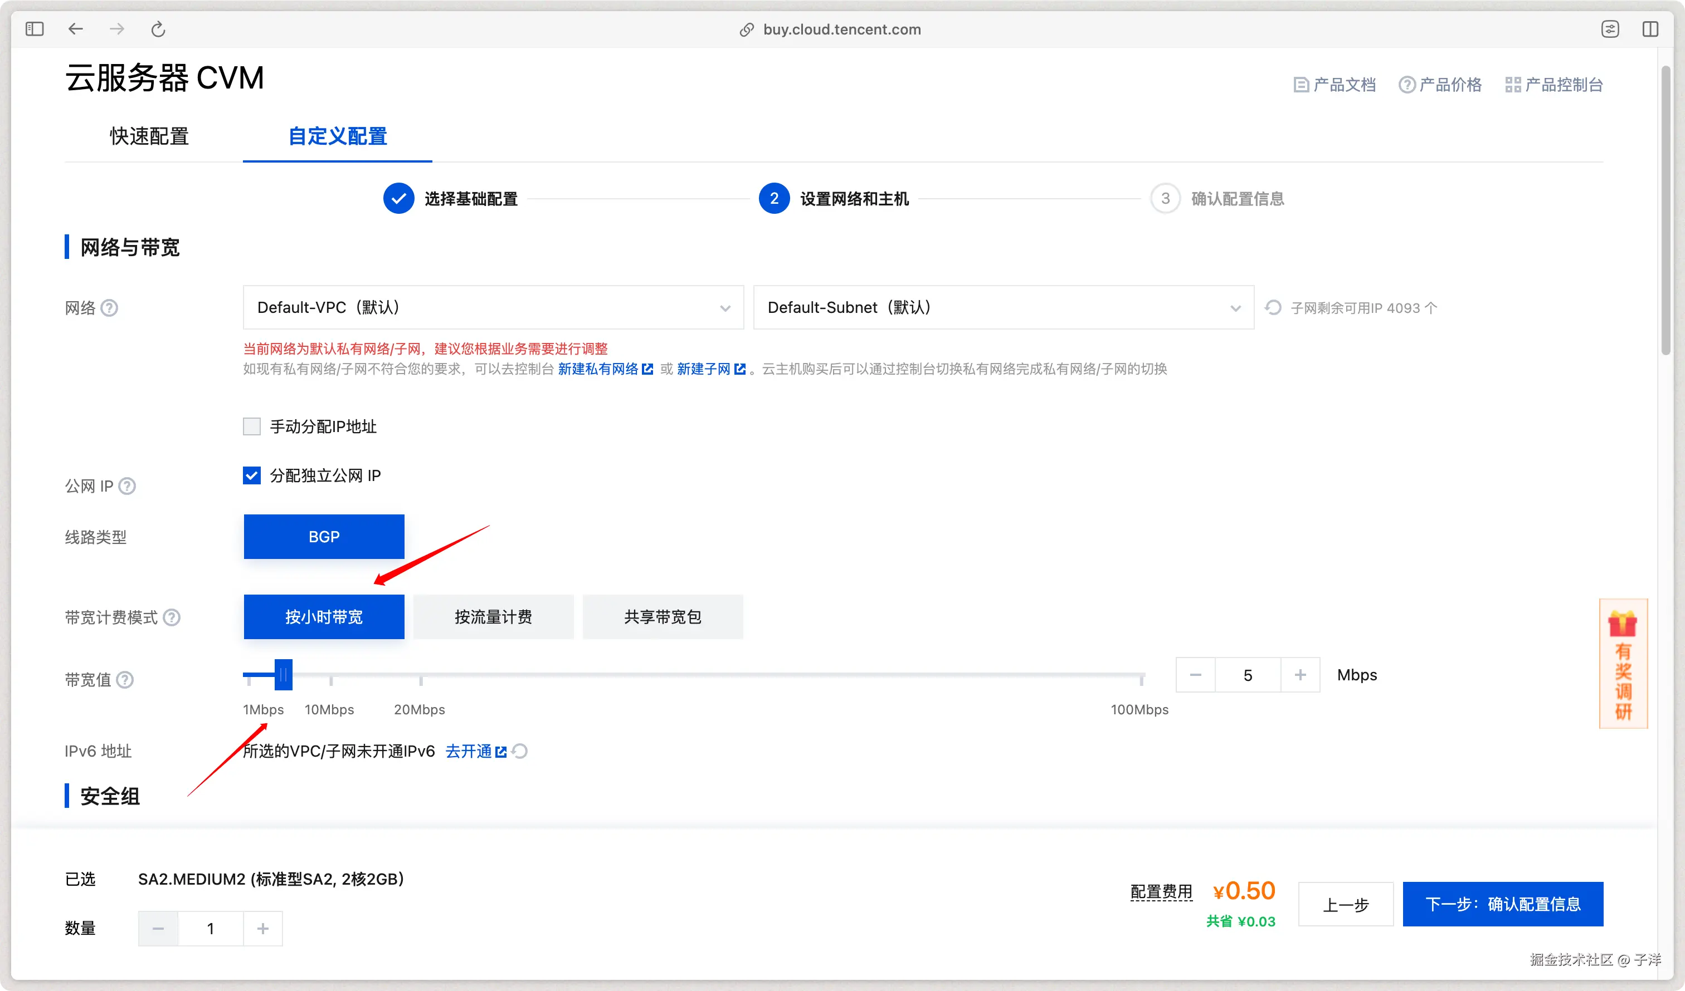Expand the Default-VPC network dropdown
Viewport: 1685px width, 991px height.
coord(493,307)
